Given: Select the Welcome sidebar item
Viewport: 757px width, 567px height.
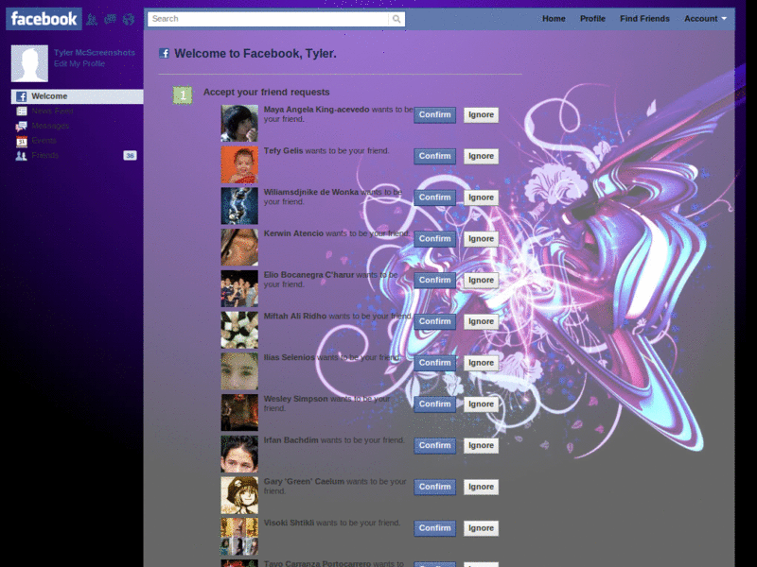Looking at the screenshot, I should [78, 96].
